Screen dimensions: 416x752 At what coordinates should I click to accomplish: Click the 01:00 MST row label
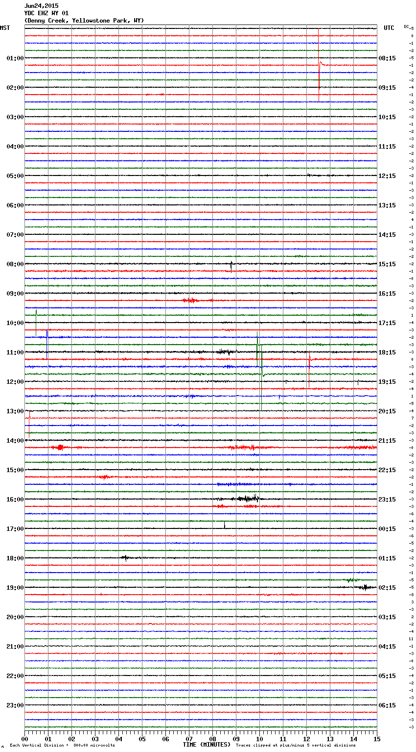(15, 58)
